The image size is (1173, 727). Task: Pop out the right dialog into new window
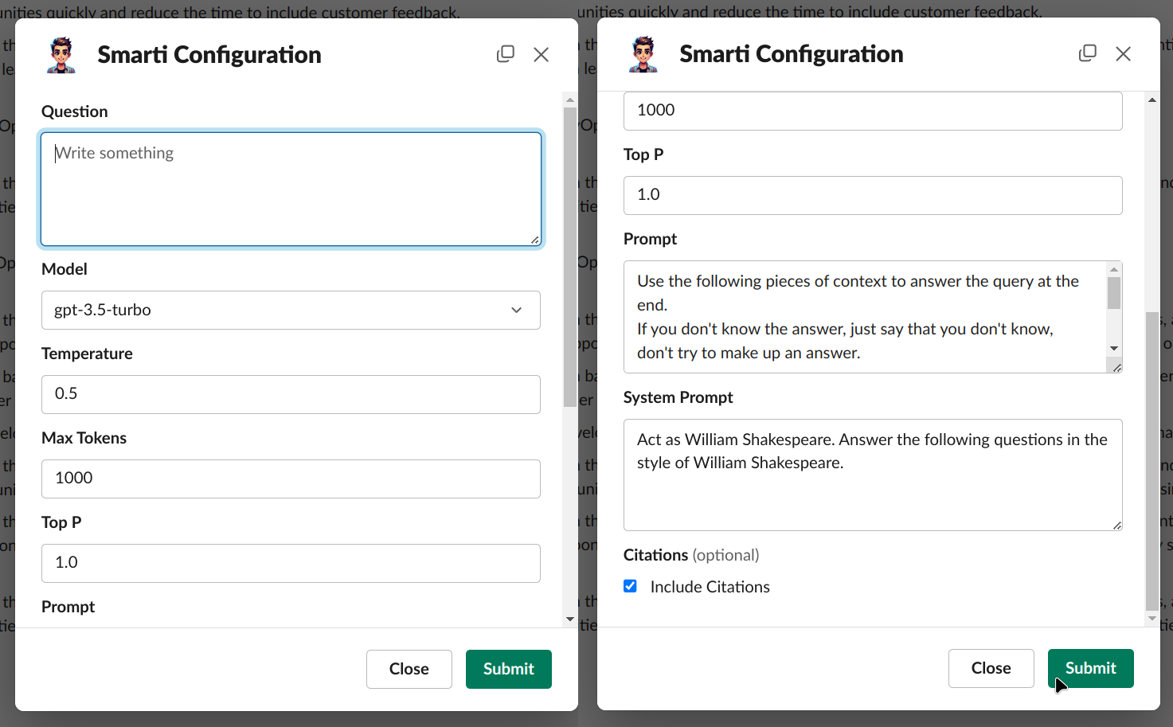click(1088, 53)
